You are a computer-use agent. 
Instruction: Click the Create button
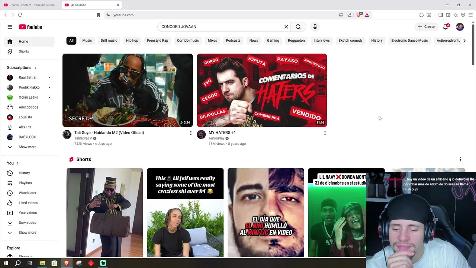pyautogui.click(x=426, y=27)
